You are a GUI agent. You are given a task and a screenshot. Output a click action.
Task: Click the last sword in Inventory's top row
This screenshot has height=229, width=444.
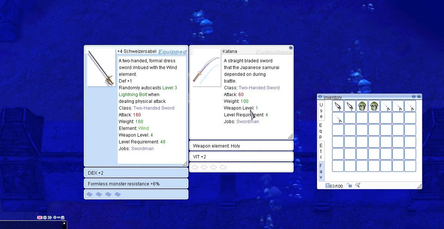410,106
